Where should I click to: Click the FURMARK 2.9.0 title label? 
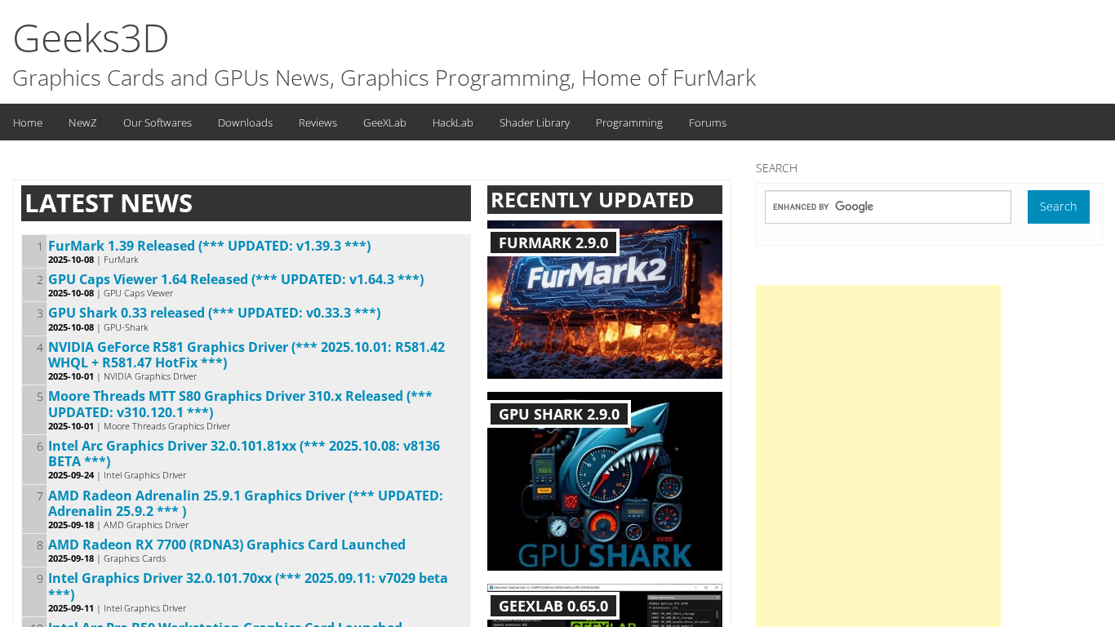click(x=553, y=242)
